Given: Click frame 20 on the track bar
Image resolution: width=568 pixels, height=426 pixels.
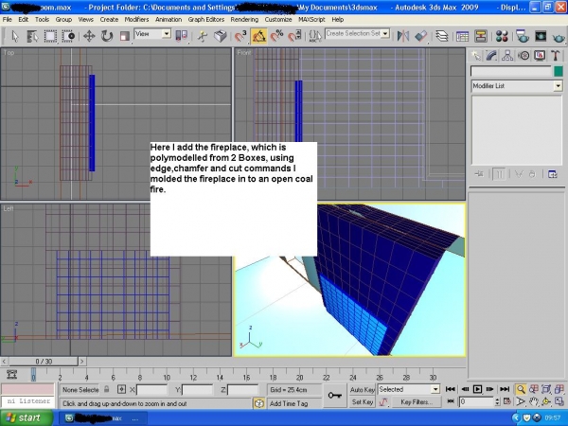Looking at the screenshot, I should click(x=299, y=376).
